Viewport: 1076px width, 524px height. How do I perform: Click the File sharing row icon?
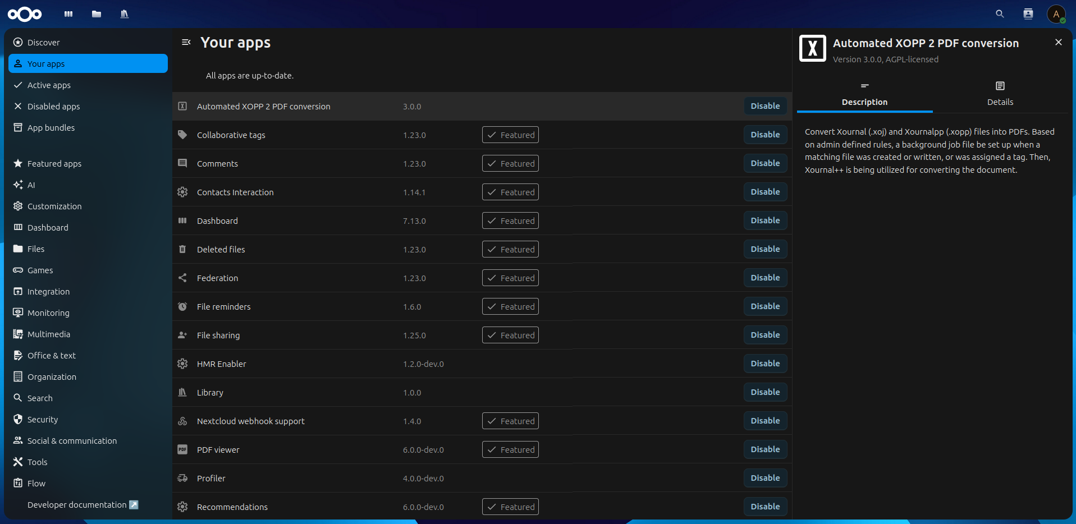[x=182, y=335]
